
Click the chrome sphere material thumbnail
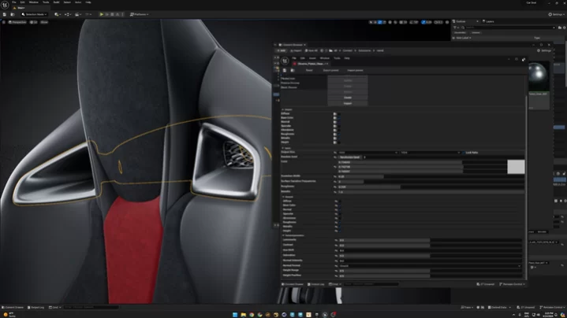[538, 76]
